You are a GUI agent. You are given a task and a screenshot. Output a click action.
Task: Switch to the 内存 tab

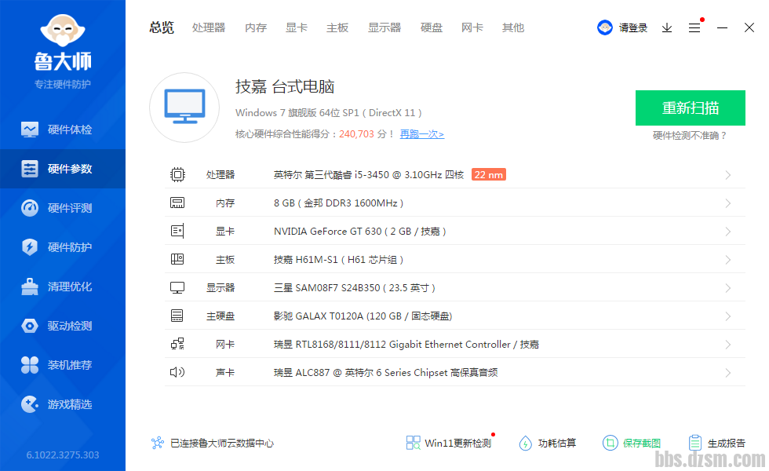[x=256, y=27]
